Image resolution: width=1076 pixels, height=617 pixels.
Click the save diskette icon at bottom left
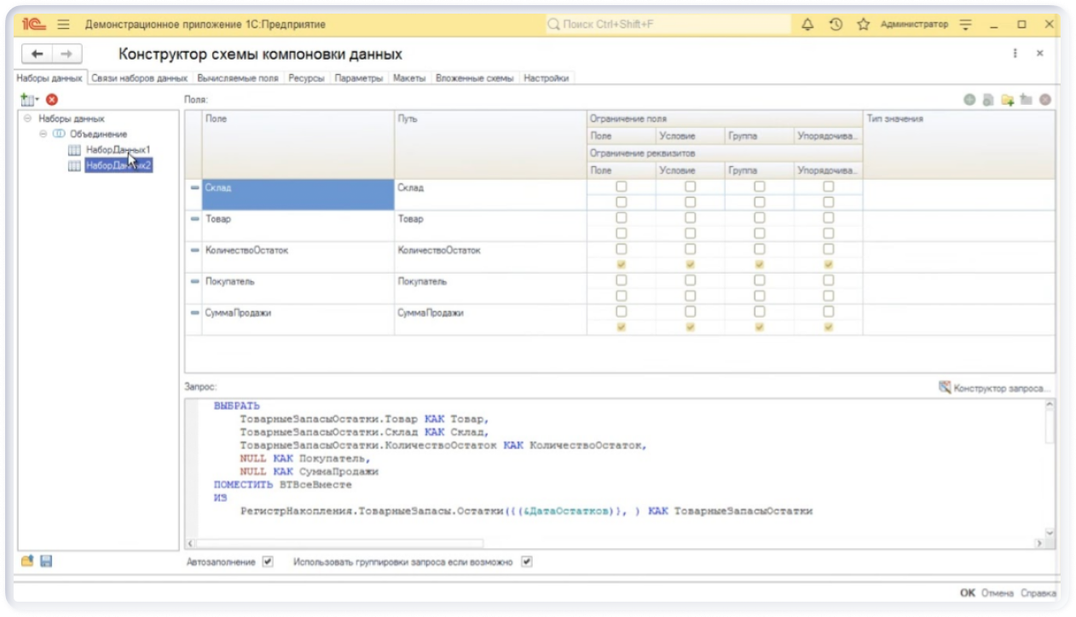[46, 561]
